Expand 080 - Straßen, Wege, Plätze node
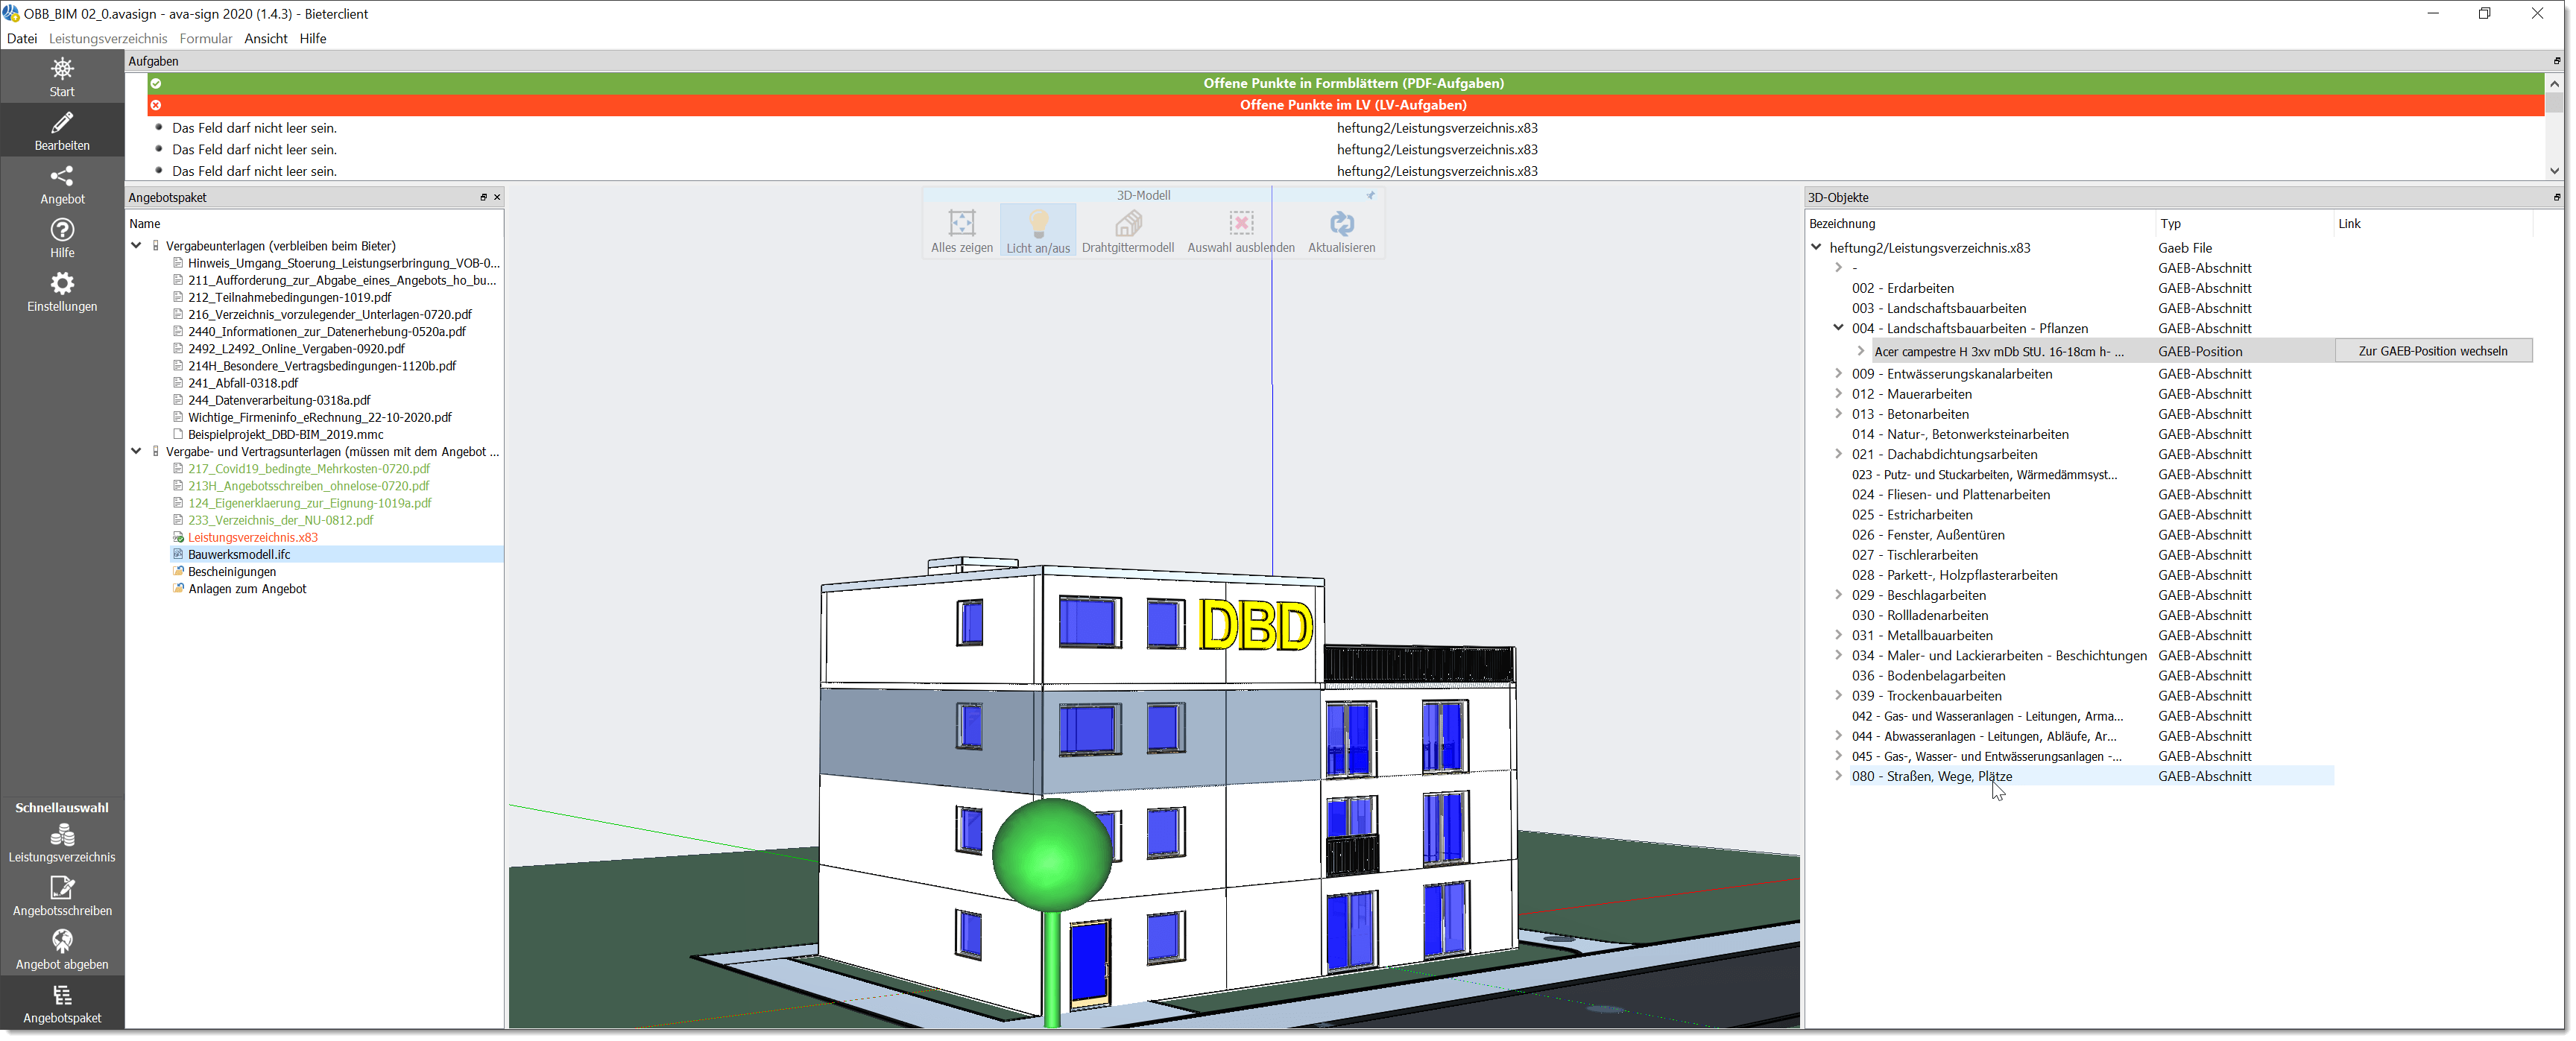2576x1041 pixels. (x=1837, y=776)
